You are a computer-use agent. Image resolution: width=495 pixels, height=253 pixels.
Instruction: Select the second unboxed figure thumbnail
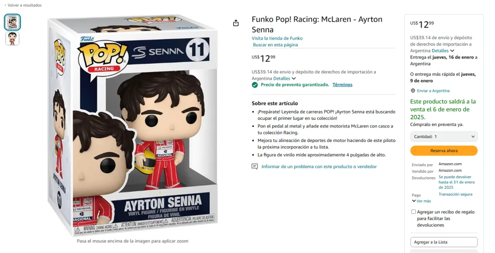point(13,39)
